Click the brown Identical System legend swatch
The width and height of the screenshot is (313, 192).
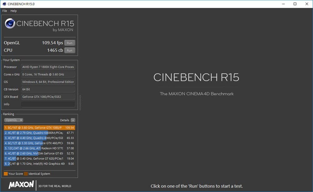pyautogui.click(x=26, y=174)
